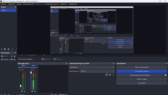Open transition properties three-dot menu
The width and height of the screenshot is (168, 95).
click(113, 75)
